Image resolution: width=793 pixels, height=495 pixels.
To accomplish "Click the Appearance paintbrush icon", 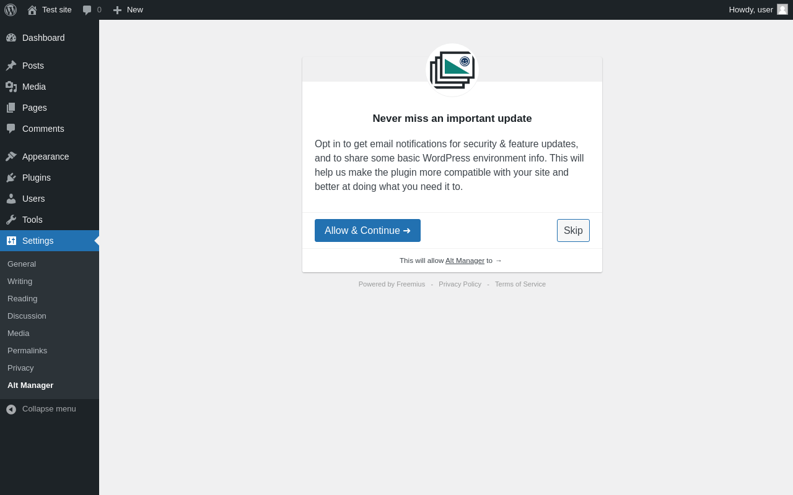I will coord(11,157).
